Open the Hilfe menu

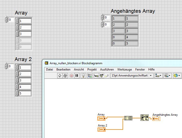click(151, 69)
